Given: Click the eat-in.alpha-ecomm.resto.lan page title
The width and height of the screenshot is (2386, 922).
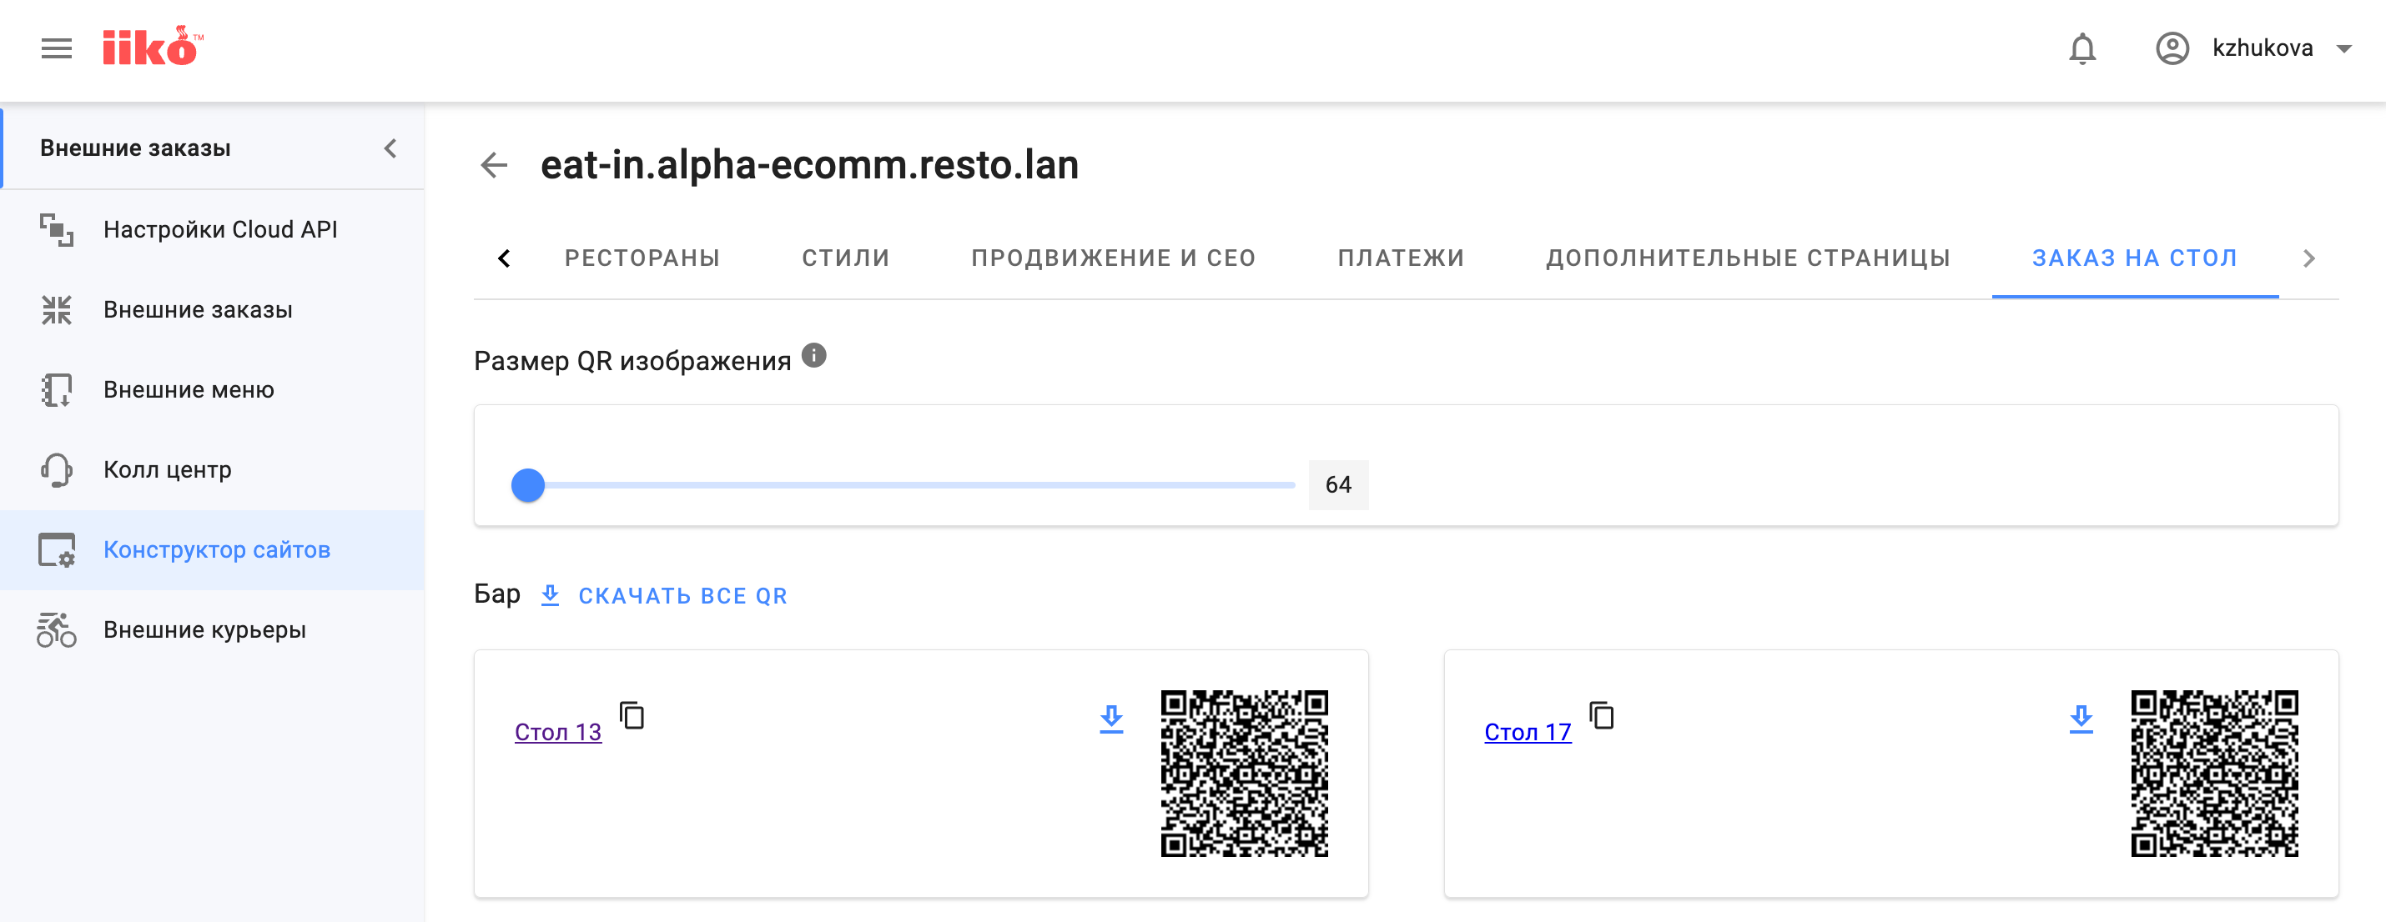Looking at the screenshot, I should coord(809,165).
